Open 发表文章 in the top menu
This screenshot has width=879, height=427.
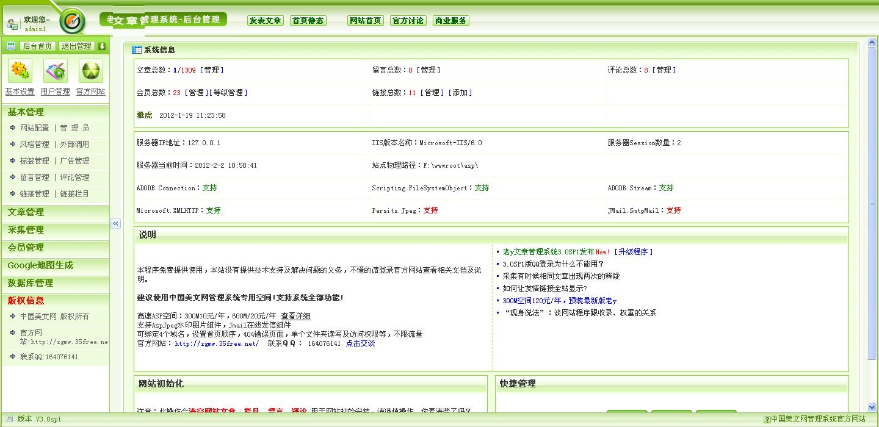tap(266, 21)
